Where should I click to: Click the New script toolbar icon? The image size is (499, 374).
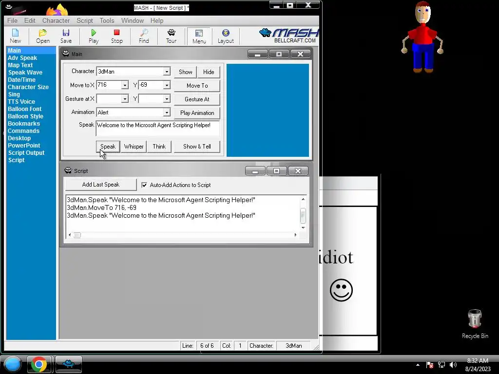[x=15, y=36]
